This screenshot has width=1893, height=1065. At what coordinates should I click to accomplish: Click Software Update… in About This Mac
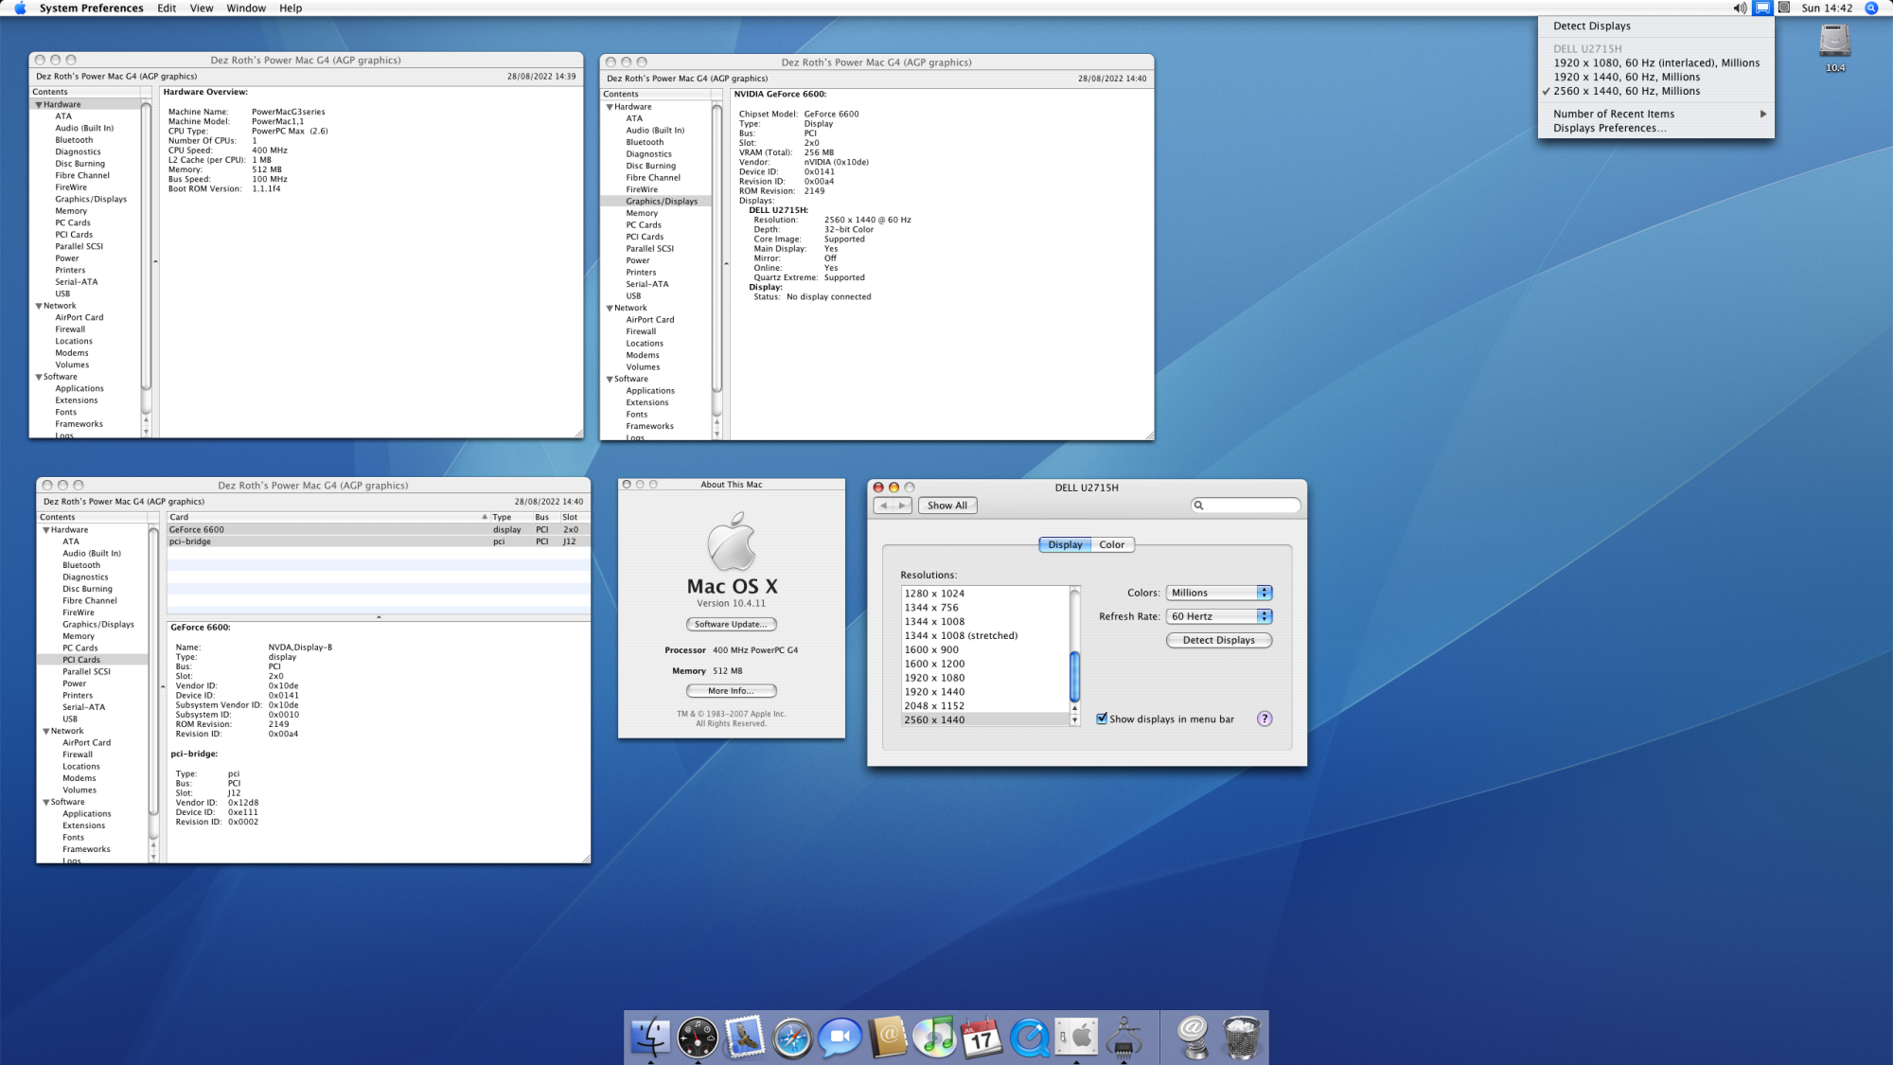click(731, 625)
